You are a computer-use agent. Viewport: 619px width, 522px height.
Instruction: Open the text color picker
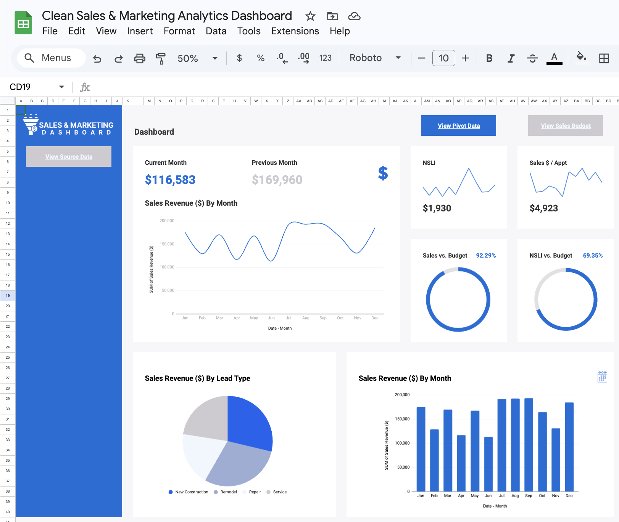[x=554, y=58]
